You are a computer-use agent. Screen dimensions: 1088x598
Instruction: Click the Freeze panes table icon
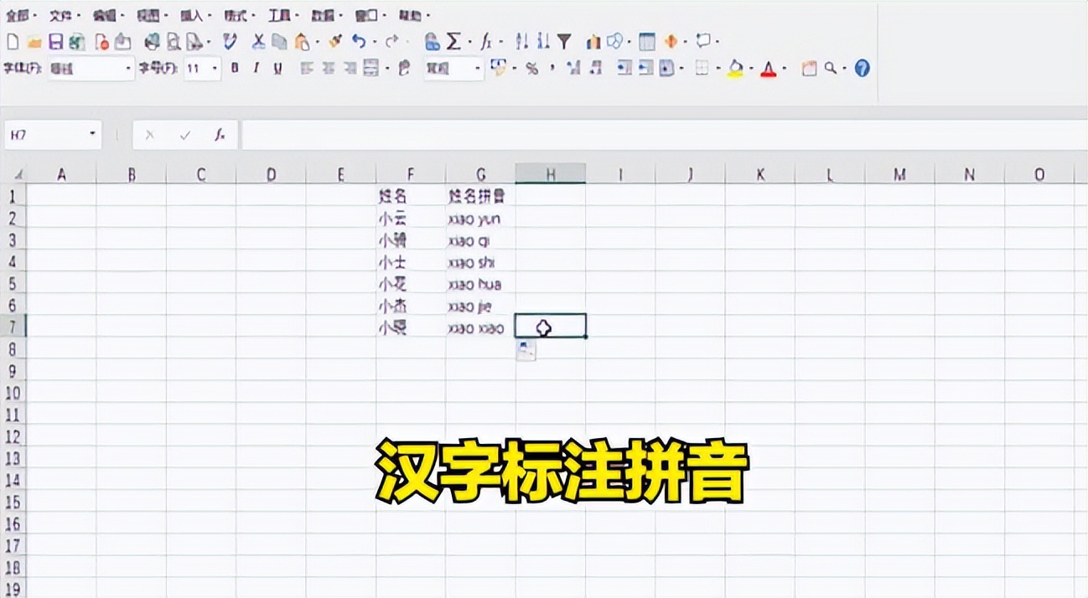click(x=646, y=41)
